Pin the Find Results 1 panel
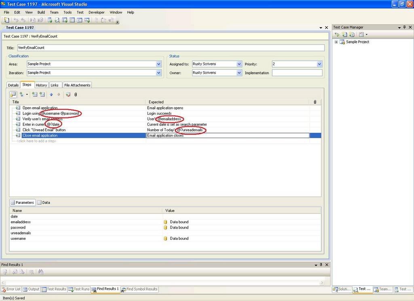The width and height of the screenshot is (414, 301). point(321,265)
